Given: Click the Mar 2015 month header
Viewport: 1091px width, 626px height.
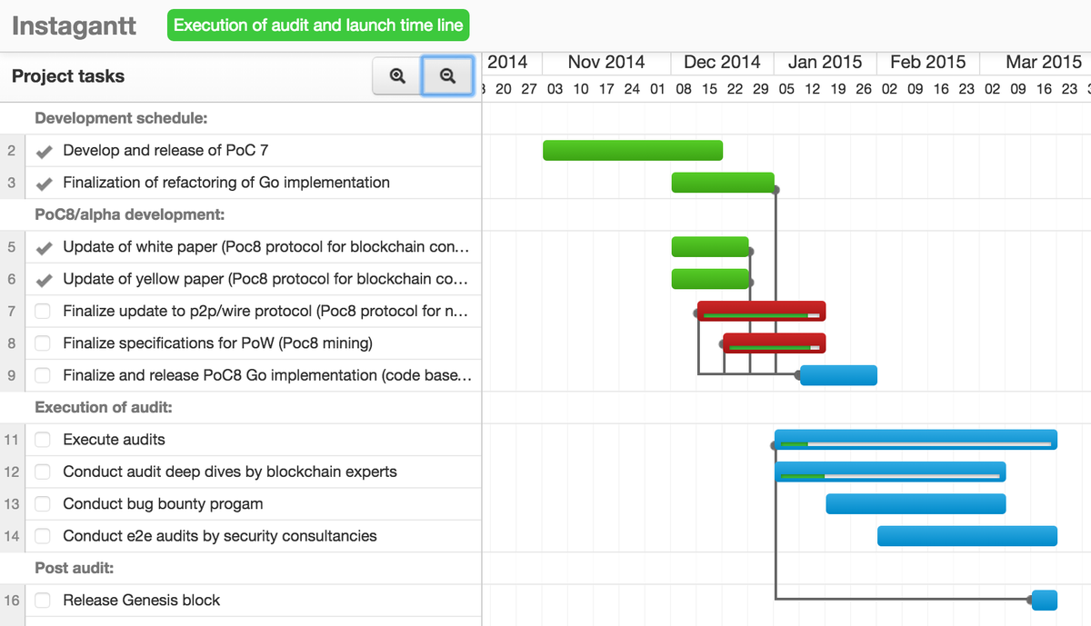Looking at the screenshot, I should pyautogui.click(x=1044, y=63).
